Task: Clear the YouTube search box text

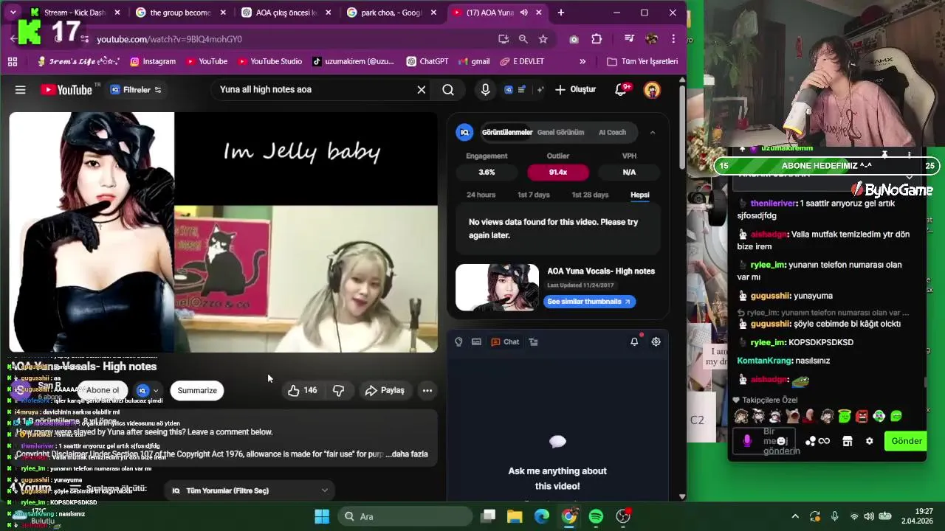Action: point(422,90)
